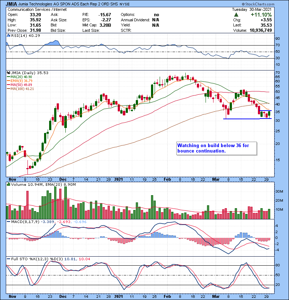Click the Last price 35.53 in header
The image size is (289, 300).
coord(266,25)
